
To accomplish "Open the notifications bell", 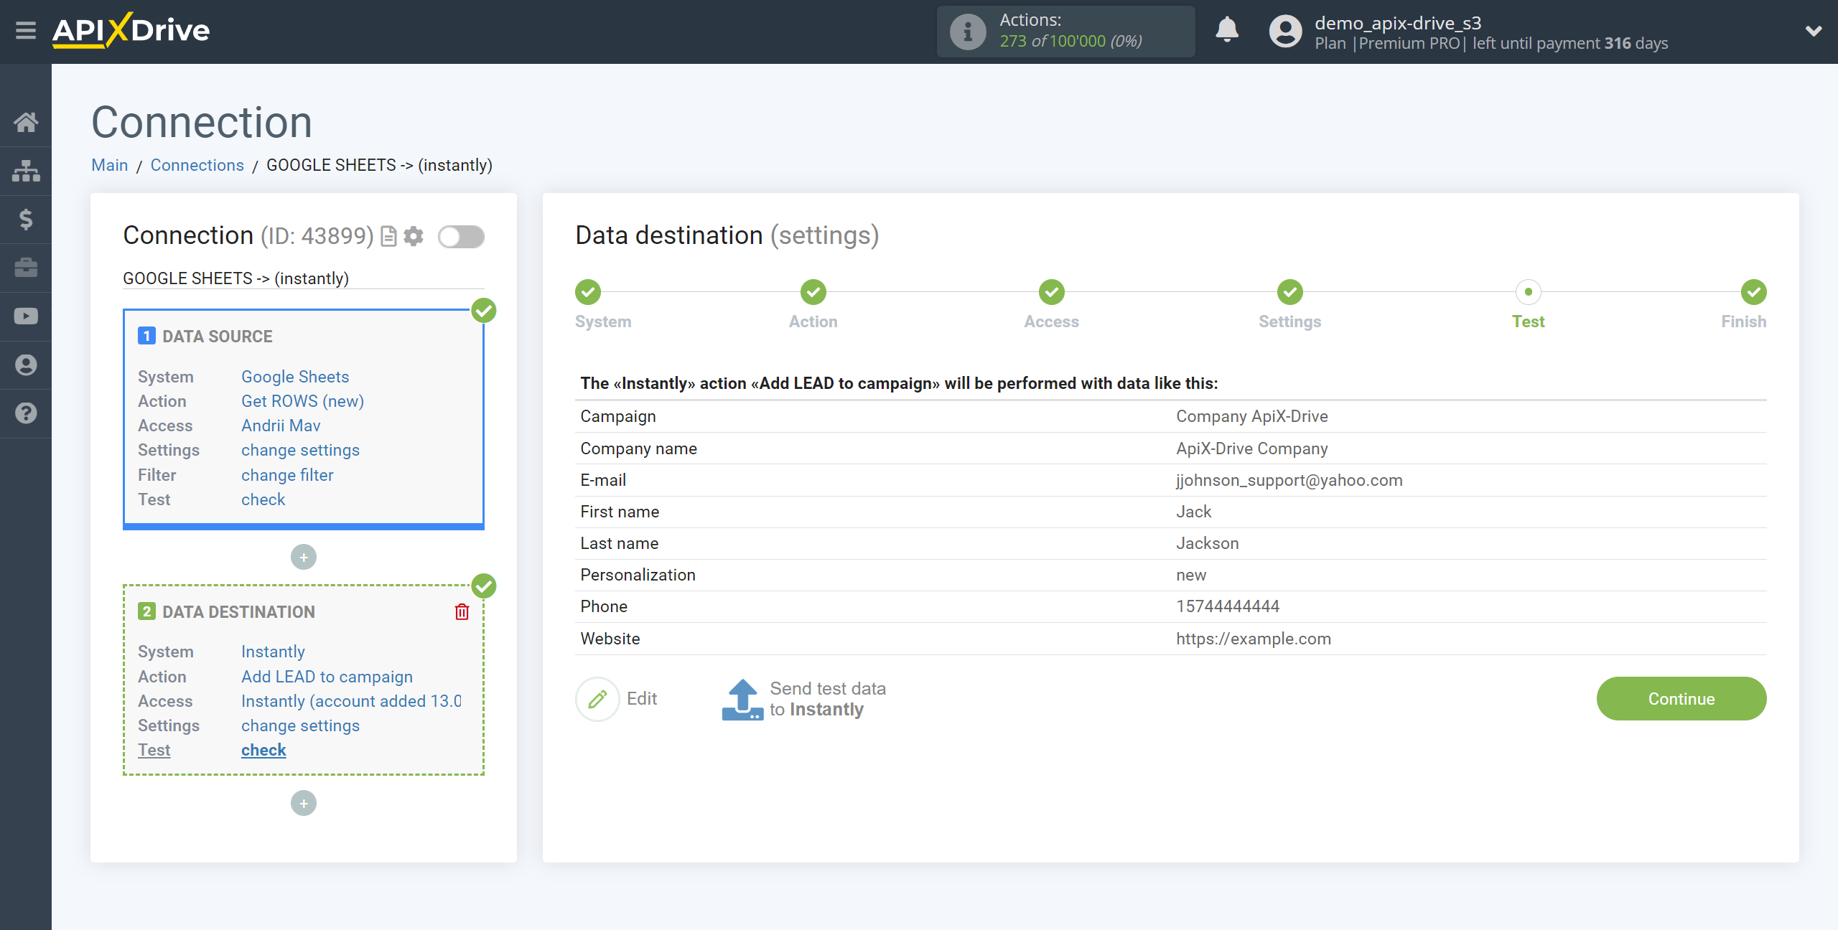I will 1227,30.
